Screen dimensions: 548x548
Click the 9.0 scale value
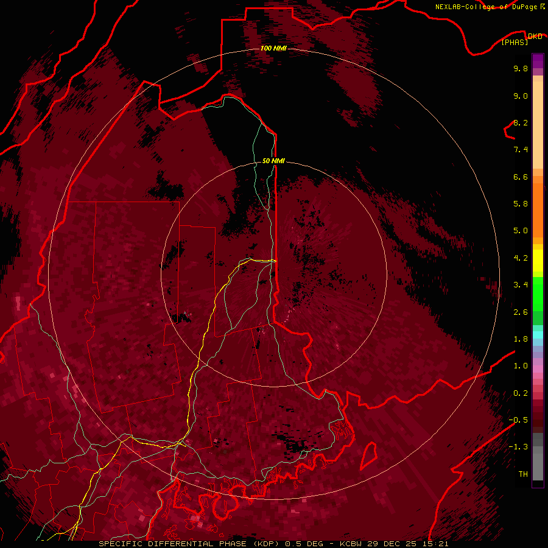[x=521, y=96]
